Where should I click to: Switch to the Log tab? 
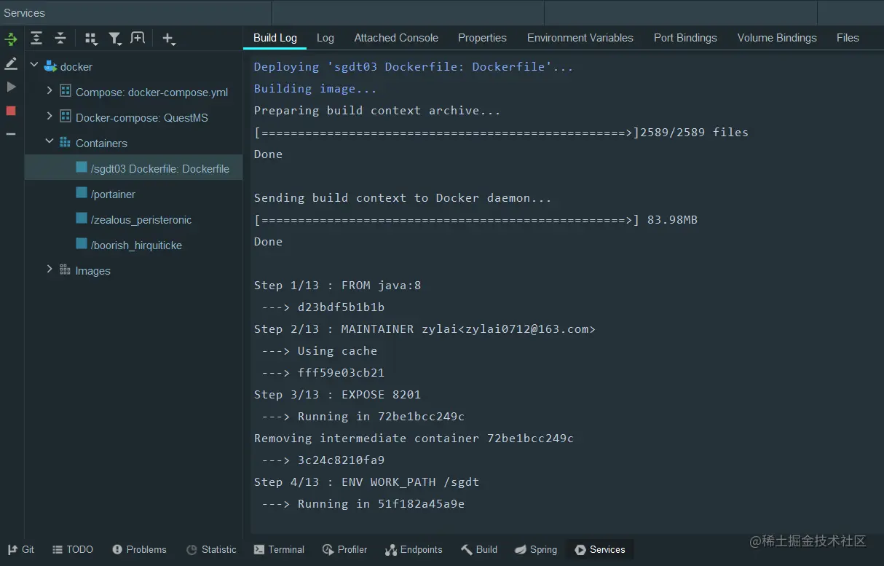[x=325, y=38]
